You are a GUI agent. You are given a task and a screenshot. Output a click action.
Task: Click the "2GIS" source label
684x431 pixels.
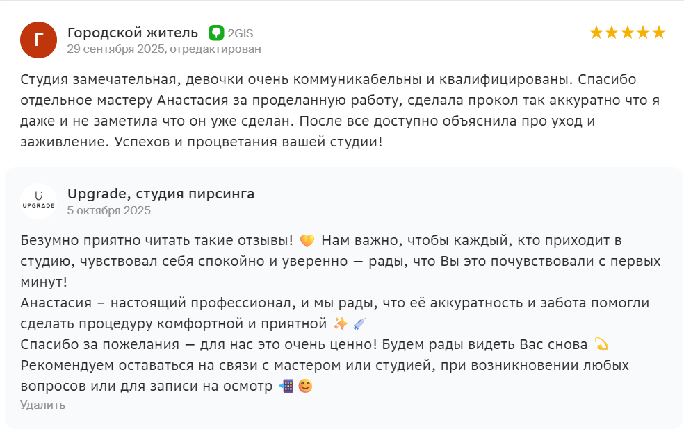(240, 33)
